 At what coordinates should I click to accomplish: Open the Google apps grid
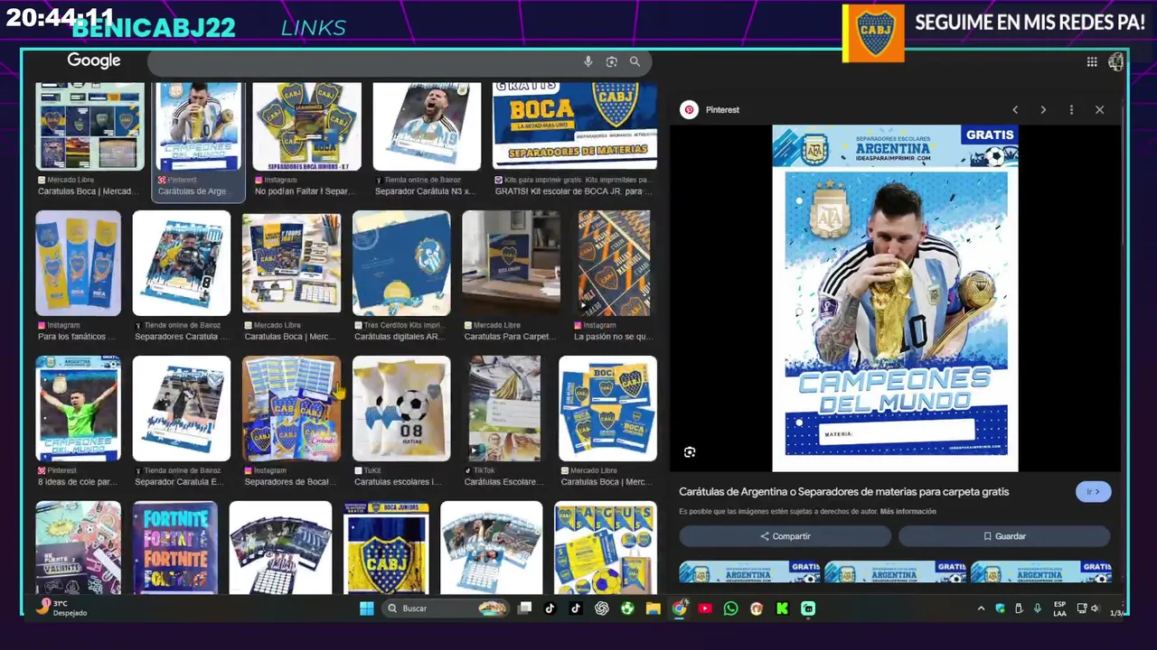click(x=1092, y=61)
